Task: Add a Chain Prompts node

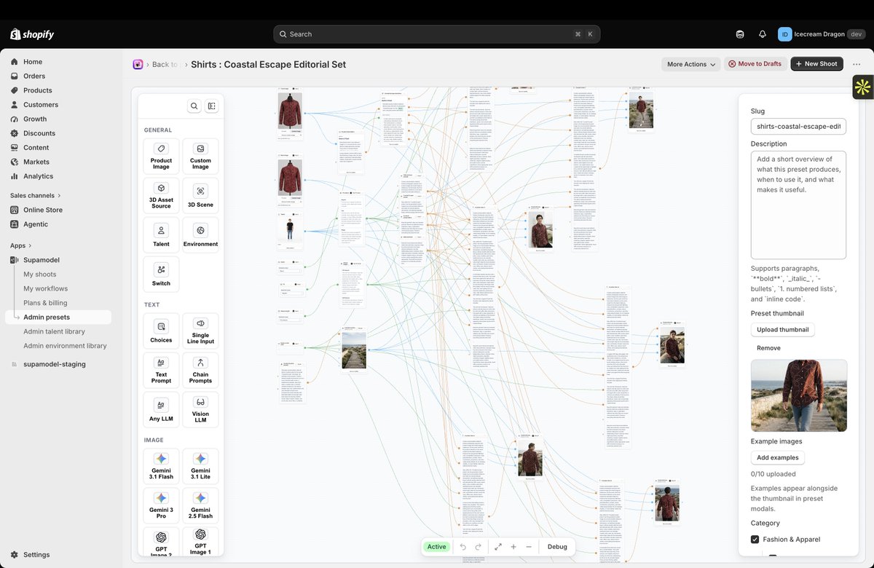Action: tap(200, 370)
